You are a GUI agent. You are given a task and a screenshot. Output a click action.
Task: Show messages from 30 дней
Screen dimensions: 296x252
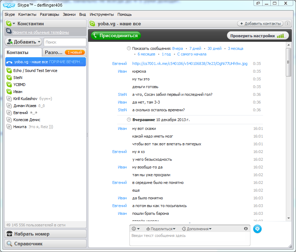[214, 48]
